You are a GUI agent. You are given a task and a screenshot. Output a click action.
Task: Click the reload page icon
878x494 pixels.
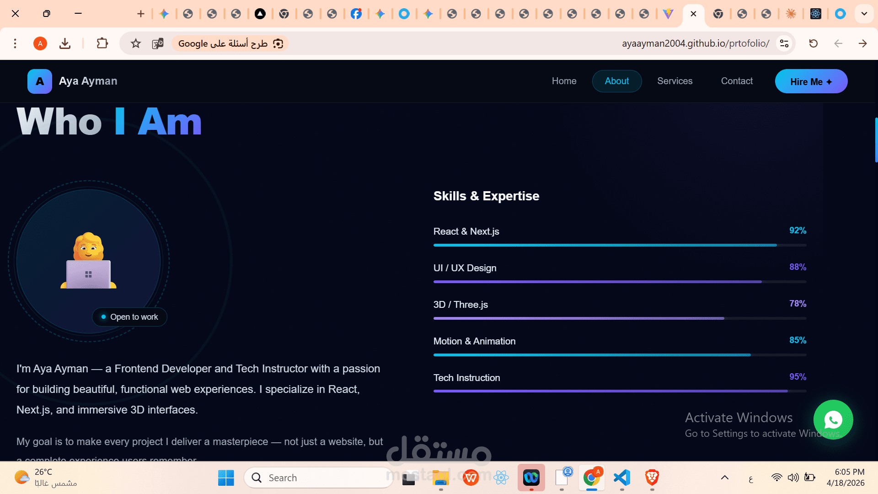pyautogui.click(x=813, y=43)
